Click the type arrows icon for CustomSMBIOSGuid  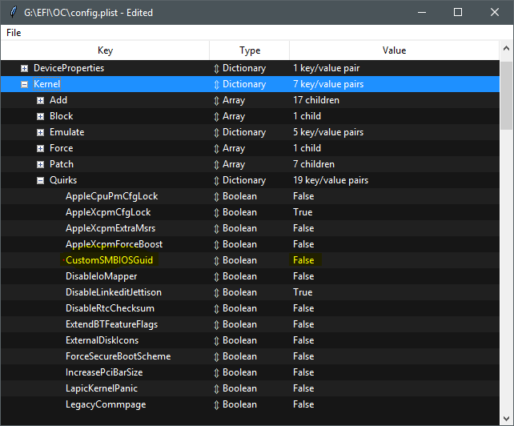point(216,260)
